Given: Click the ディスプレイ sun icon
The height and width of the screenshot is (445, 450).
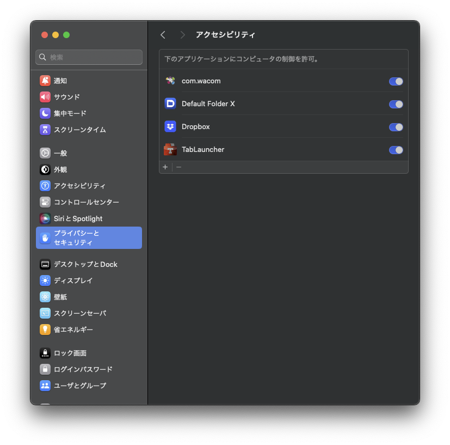Looking at the screenshot, I should coord(45,281).
